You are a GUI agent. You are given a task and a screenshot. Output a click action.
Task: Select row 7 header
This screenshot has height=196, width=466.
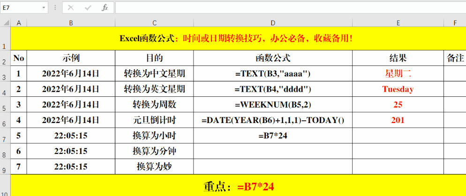(x=5, y=136)
